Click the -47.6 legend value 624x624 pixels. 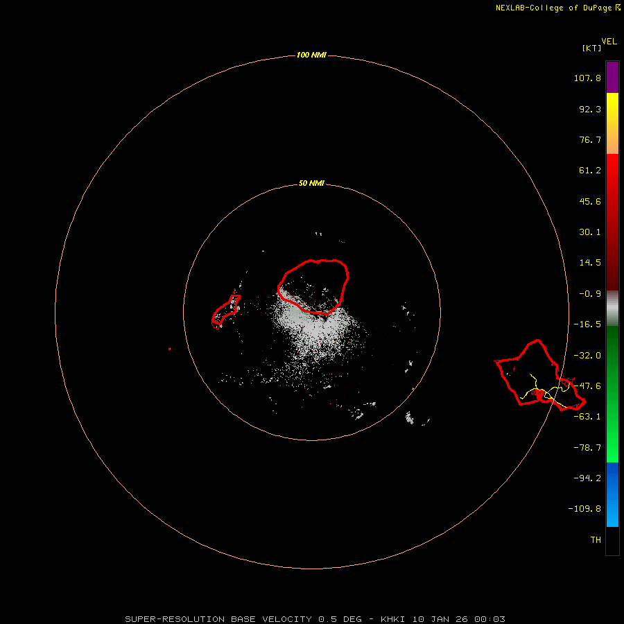(x=587, y=386)
